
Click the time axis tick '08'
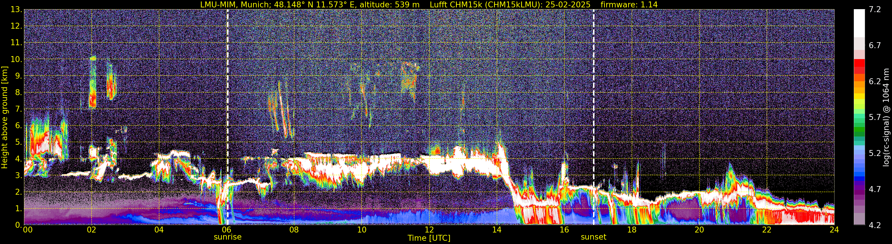tap(294, 230)
